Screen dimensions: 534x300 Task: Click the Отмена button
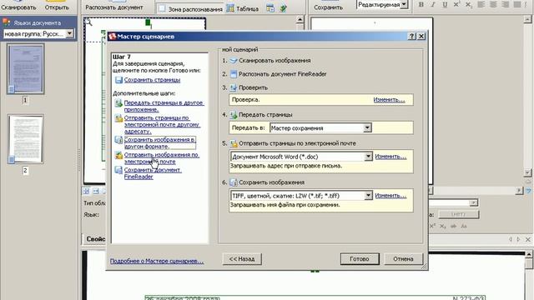403,259
